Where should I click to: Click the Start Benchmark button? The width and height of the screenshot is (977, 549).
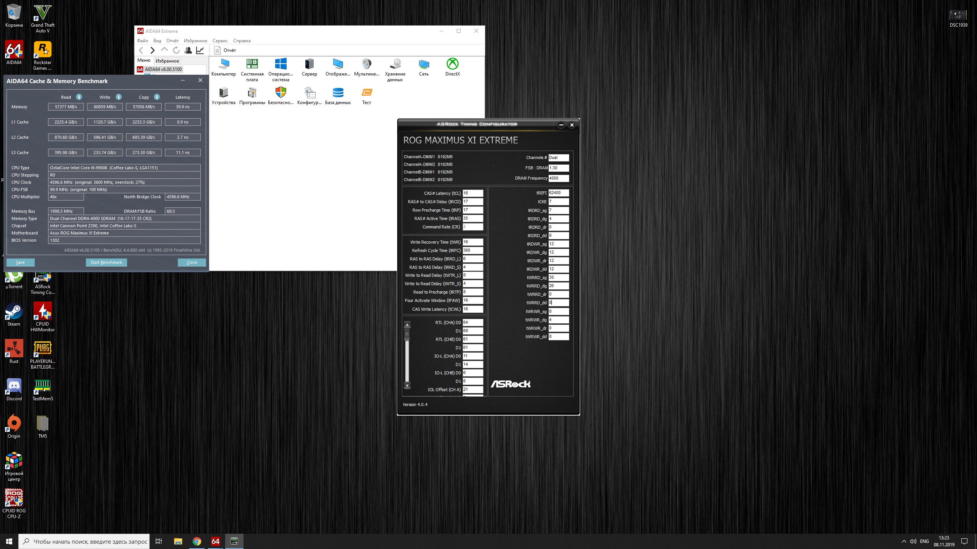[106, 262]
